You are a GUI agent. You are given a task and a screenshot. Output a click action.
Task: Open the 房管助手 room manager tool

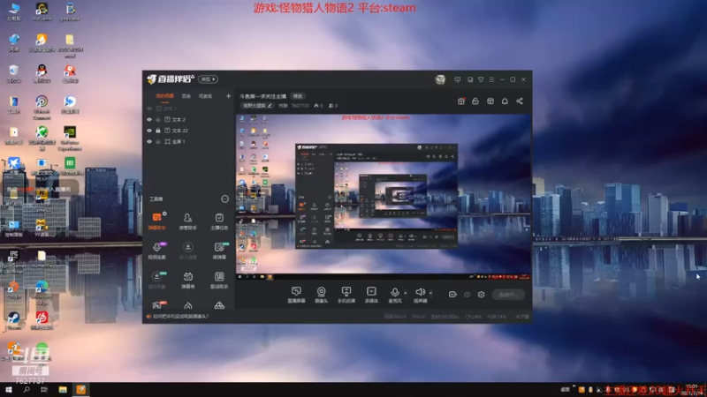coord(187,221)
